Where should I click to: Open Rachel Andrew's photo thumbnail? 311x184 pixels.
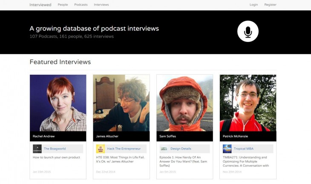click(58, 103)
